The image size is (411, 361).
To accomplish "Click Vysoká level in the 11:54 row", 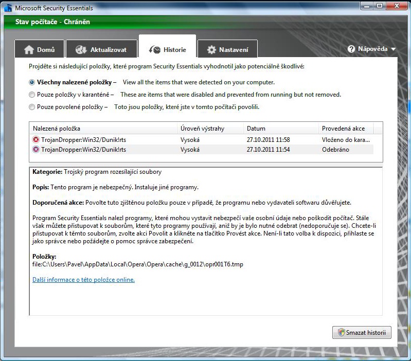I will [190, 149].
